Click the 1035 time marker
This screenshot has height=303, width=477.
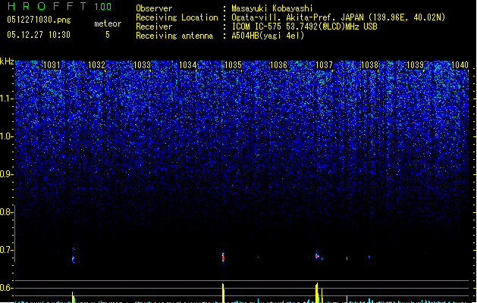pos(233,65)
